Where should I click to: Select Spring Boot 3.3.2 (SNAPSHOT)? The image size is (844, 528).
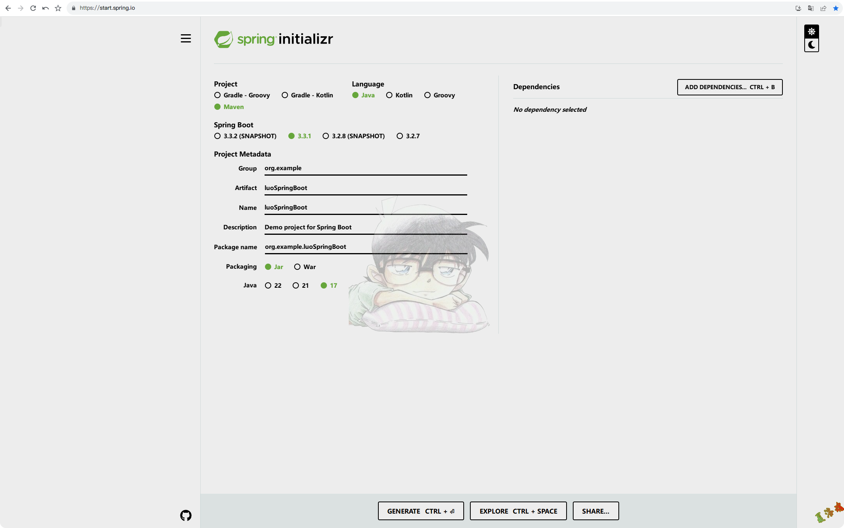point(245,136)
